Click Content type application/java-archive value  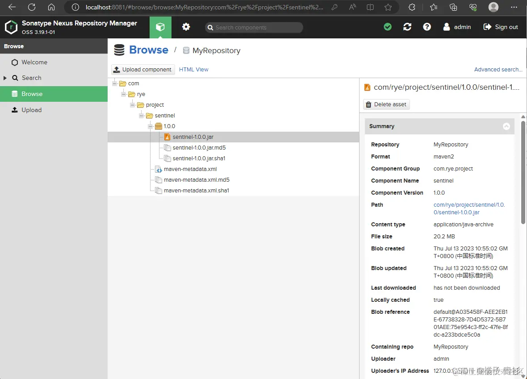tap(464, 225)
